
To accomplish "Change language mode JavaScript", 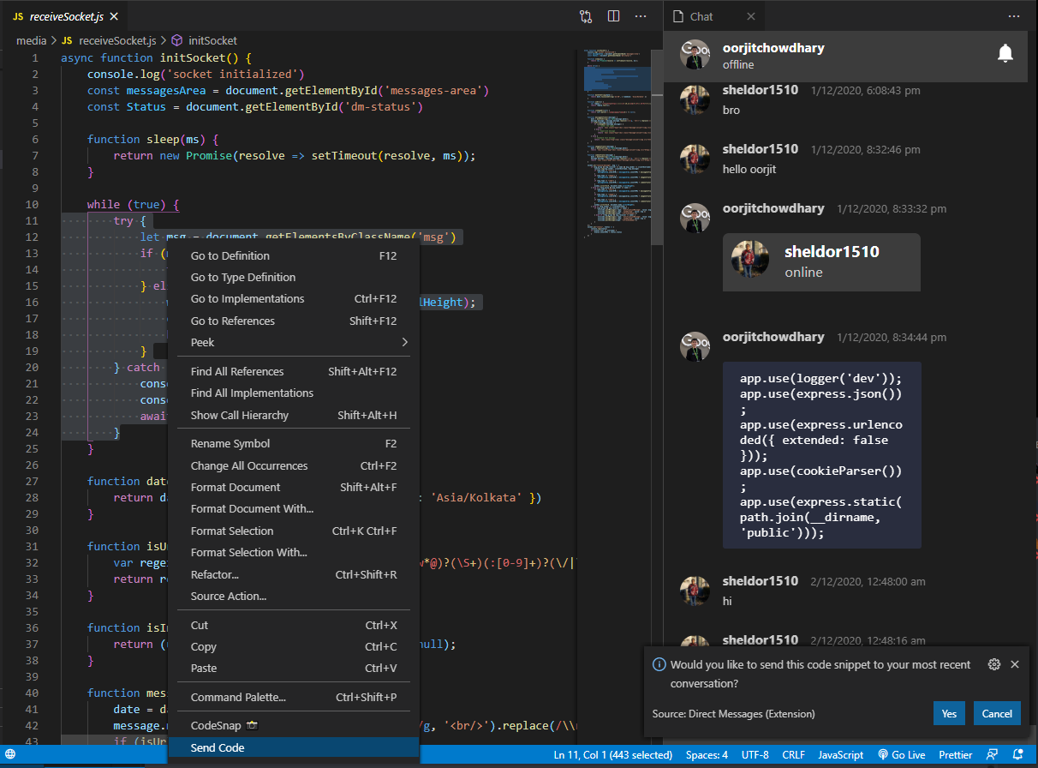I will point(841,755).
